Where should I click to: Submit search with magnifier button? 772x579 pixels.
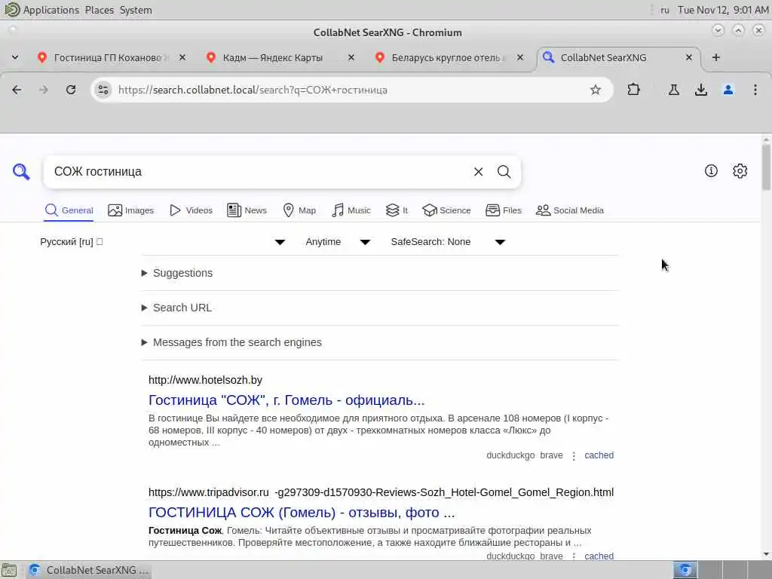pyautogui.click(x=504, y=172)
